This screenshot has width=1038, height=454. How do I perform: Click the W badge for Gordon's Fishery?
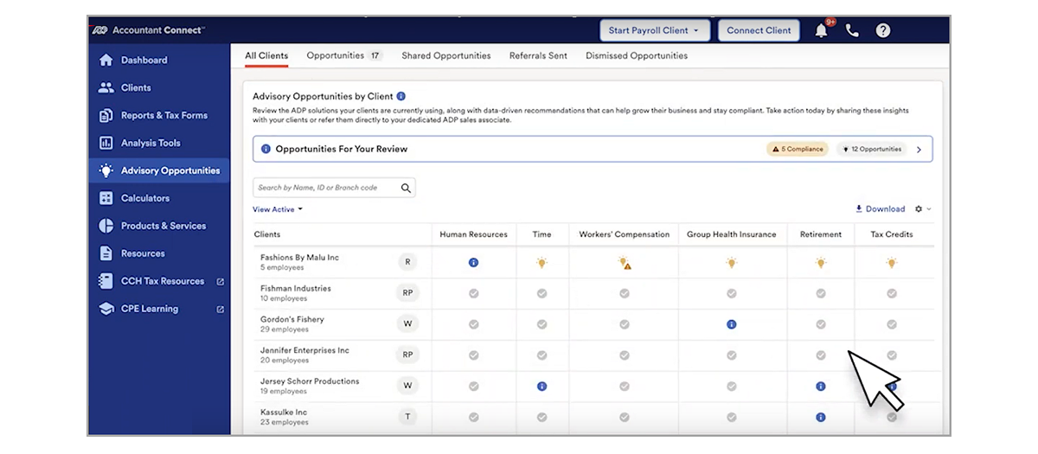[407, 324]
